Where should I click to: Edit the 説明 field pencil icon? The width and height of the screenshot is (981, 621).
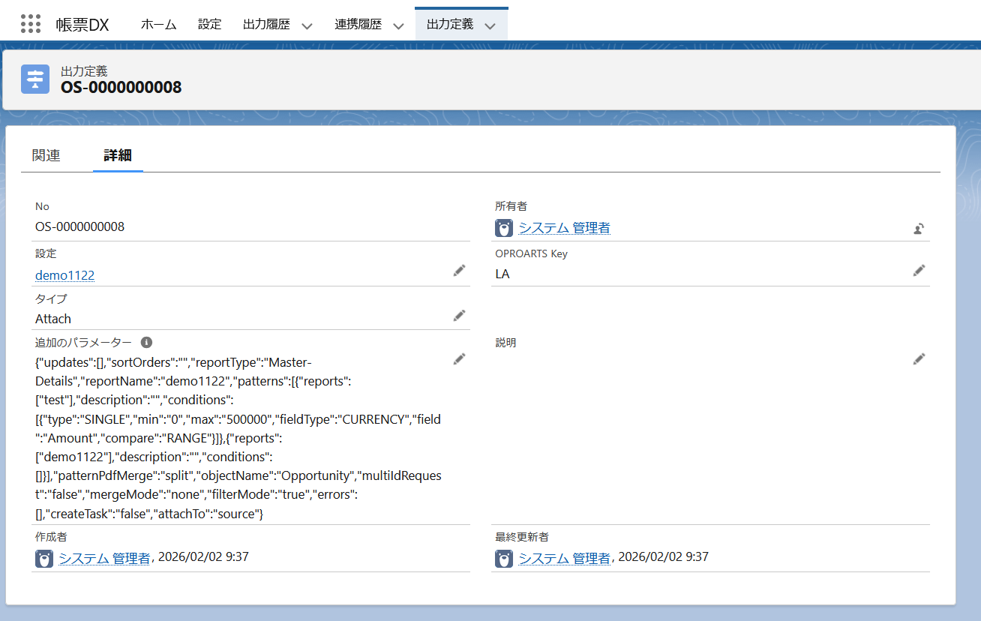point(919,359)
